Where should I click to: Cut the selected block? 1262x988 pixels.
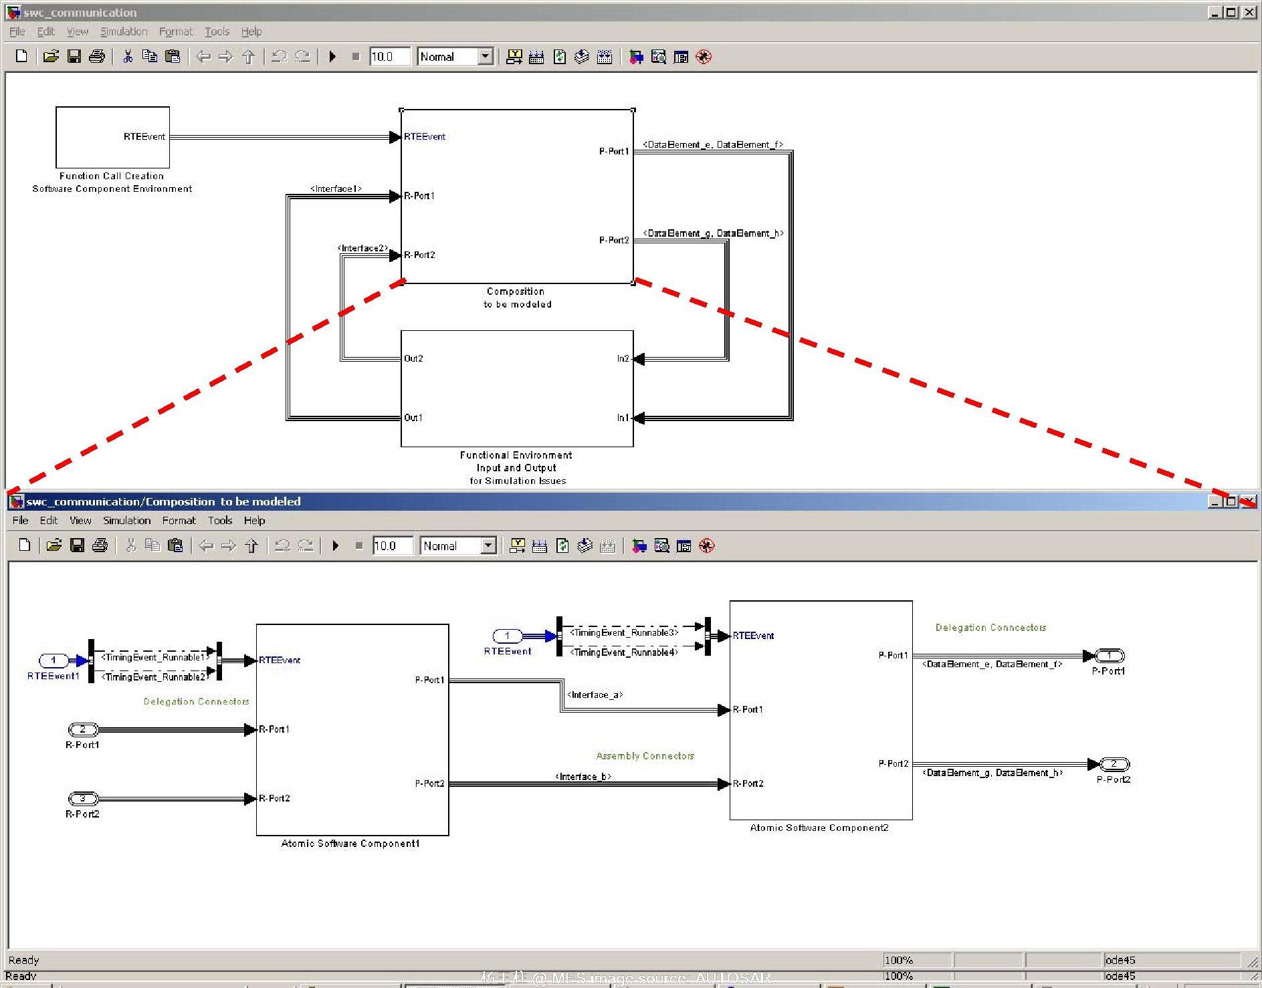[126, 56]
